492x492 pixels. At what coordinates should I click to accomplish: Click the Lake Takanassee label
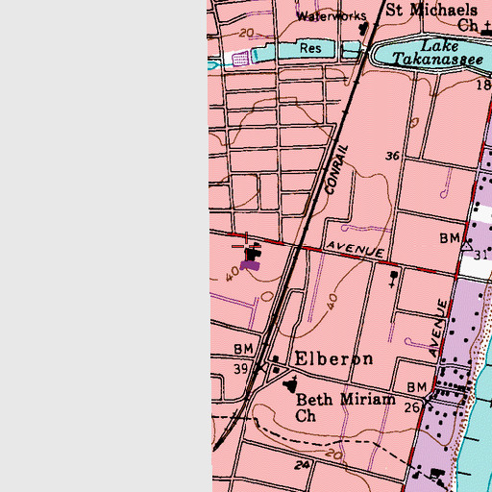pyautogui.click(x=438, y=53)
